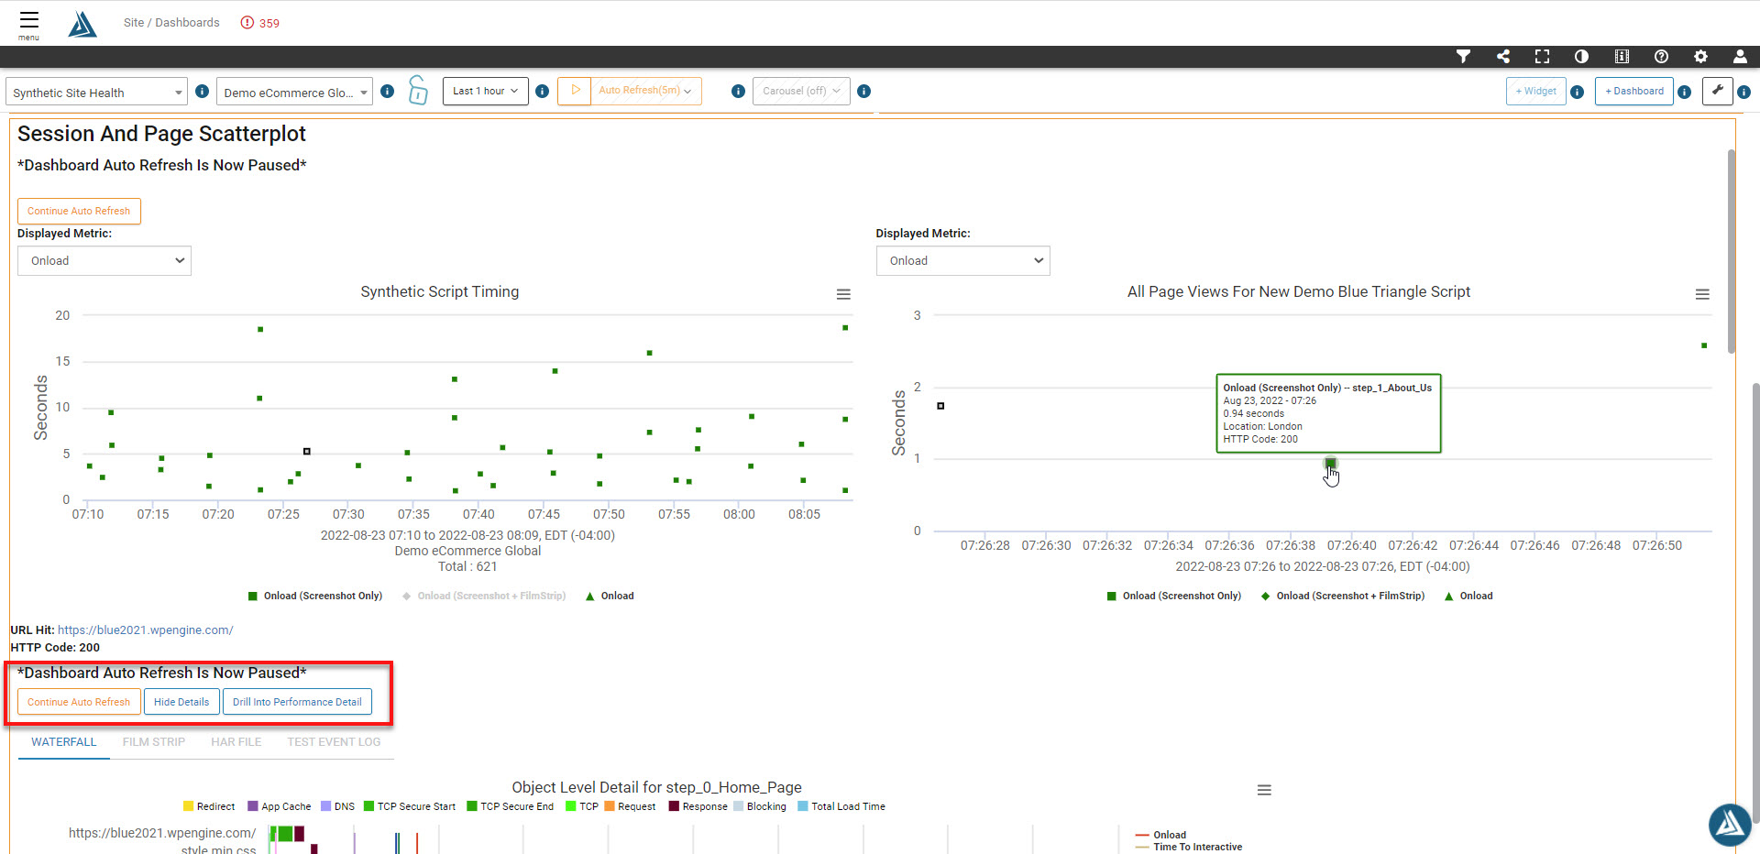This screenshot has width=1760, height=854.
Task: Click the Blue Triangle logo
Action: (x=82, y=25)
